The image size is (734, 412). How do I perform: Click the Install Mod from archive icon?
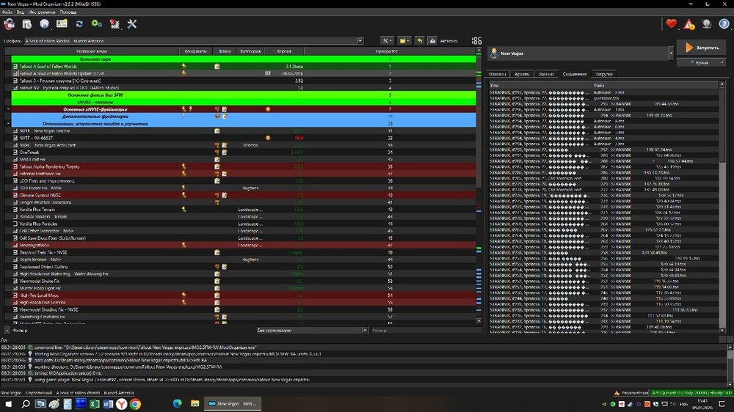(27, 24)
